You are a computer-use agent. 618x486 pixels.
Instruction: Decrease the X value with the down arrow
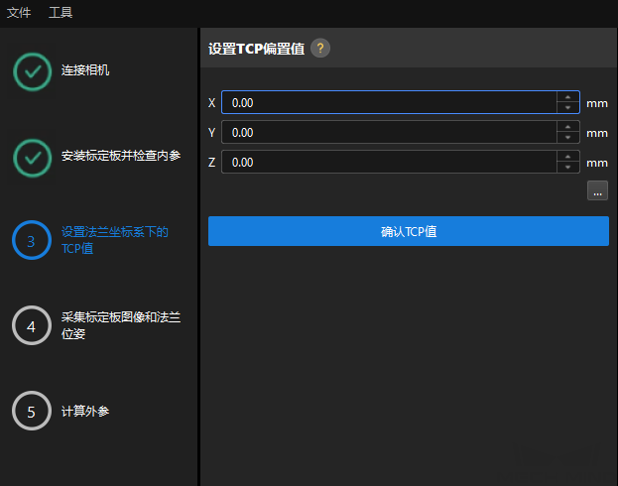567,108
